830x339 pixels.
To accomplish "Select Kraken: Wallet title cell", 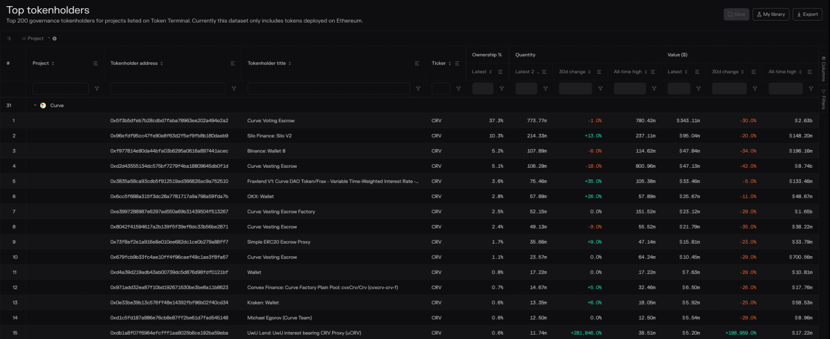I will 265,302.
